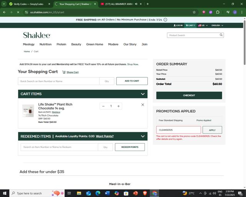Open CART 1 in the top bar
This screenshot has width=246, height=197.
tap(190, 25)
